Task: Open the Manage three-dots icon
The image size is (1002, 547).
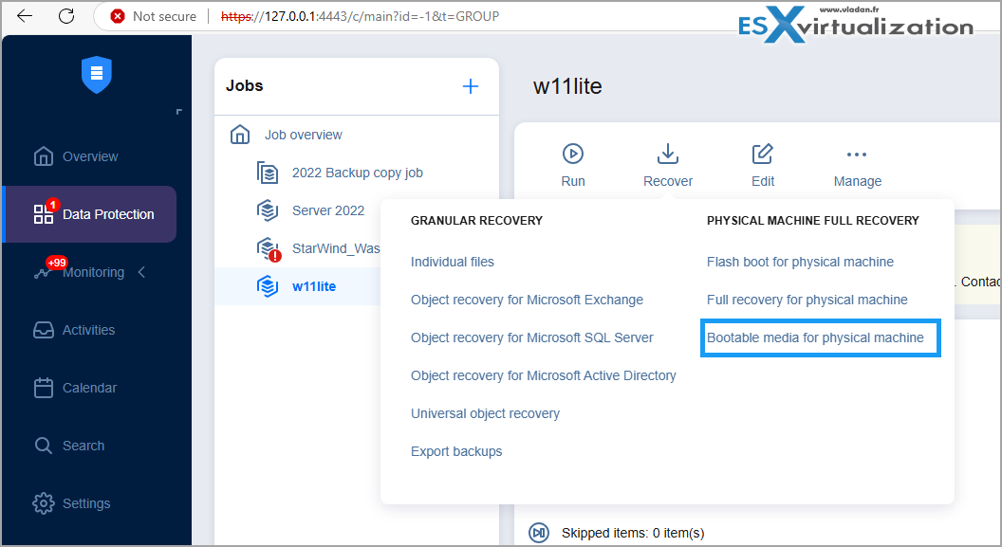Action: coord(857,155)
